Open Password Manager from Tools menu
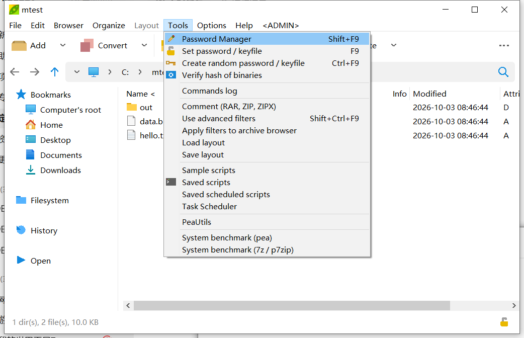Image resolution: width=524 pixels, height=338 pixels. [x=267, y=39]
